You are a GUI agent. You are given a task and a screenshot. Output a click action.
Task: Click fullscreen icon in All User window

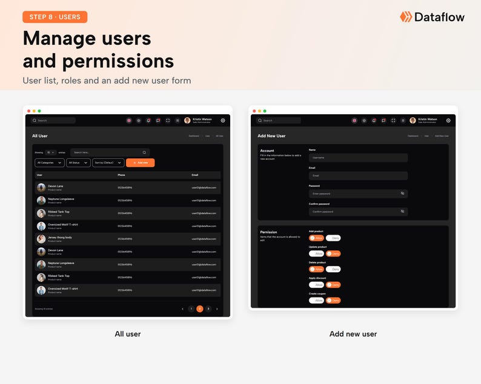(x=168, y=121)
